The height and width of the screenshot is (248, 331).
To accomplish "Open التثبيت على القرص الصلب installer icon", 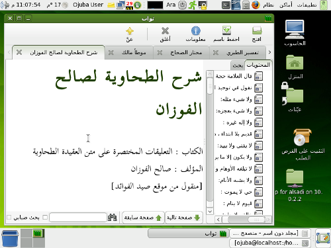I will [x=303, y=145].
